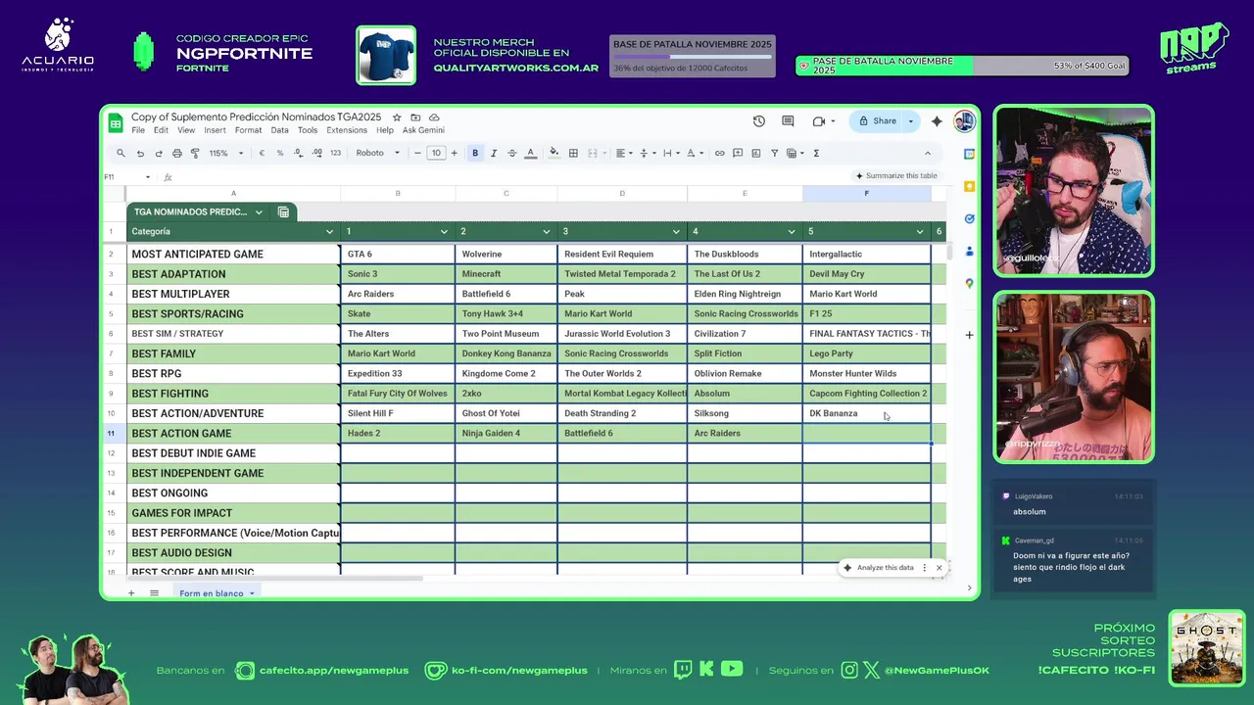Viewport: 1254px width, 705px height.
Task: Increase font size with plus button
Action: 454,153
